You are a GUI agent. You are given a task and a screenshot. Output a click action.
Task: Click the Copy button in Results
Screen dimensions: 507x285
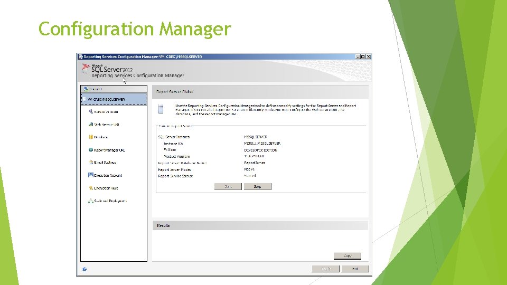[348, 255]
